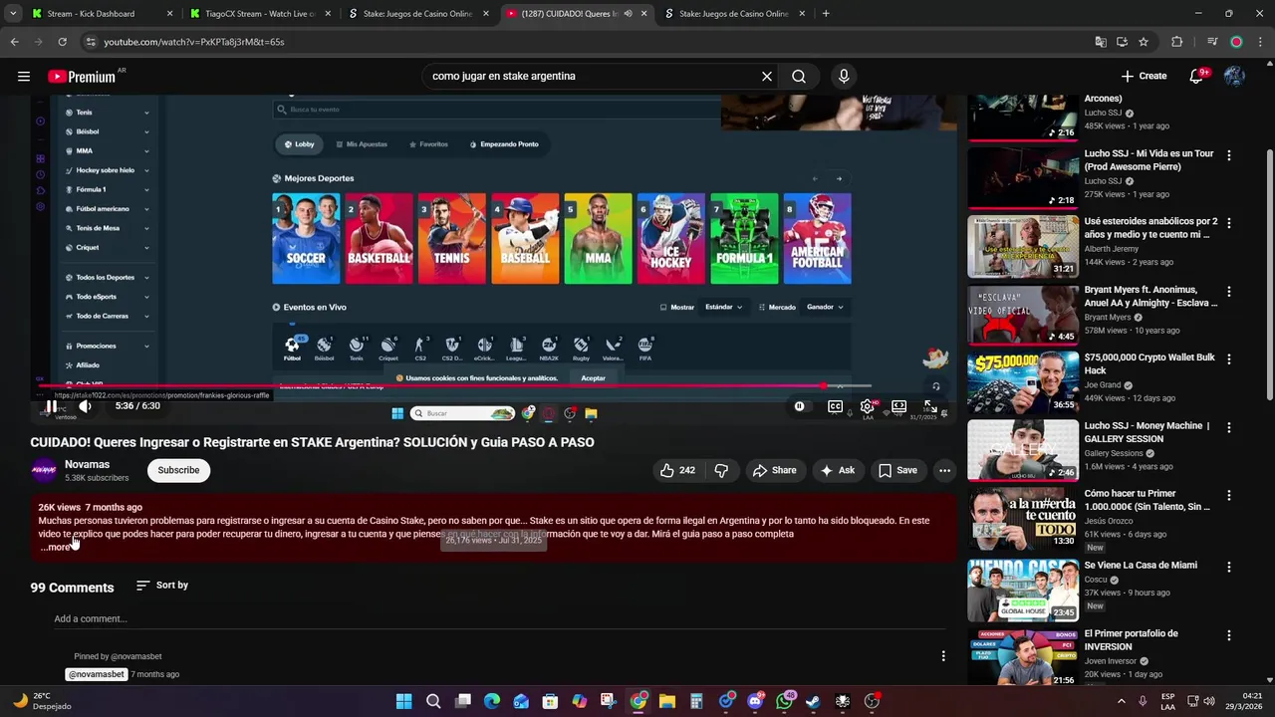Open the YouTube notifications bell
1275x717 pixels.
tap(1197, 76)
